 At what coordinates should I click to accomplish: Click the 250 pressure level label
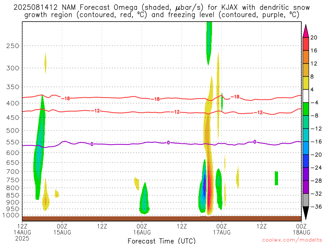click(x=13, y=46)
